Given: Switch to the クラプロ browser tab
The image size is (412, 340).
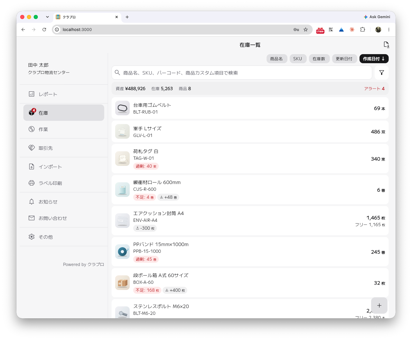Looking at the screenshot, I should coord(87,17).
